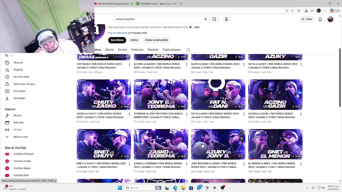The width and height of the screenshot is (342, 192).
Task: Open YouTube Music sidebar link
Action: [x=21, y=168]
